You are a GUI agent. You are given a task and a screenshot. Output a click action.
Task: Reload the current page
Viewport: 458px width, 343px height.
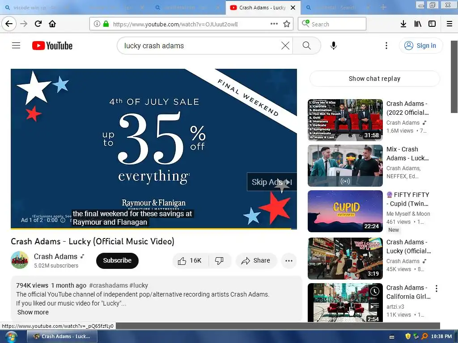tap(38, 24)
